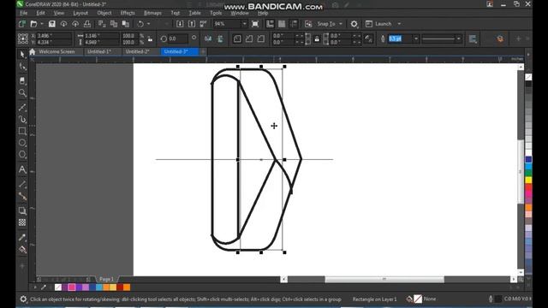Image resolution: width=548 pixels, height=308 pixels.
Task: Toggle edit corners together lock
Action: (x=317, y=38)
